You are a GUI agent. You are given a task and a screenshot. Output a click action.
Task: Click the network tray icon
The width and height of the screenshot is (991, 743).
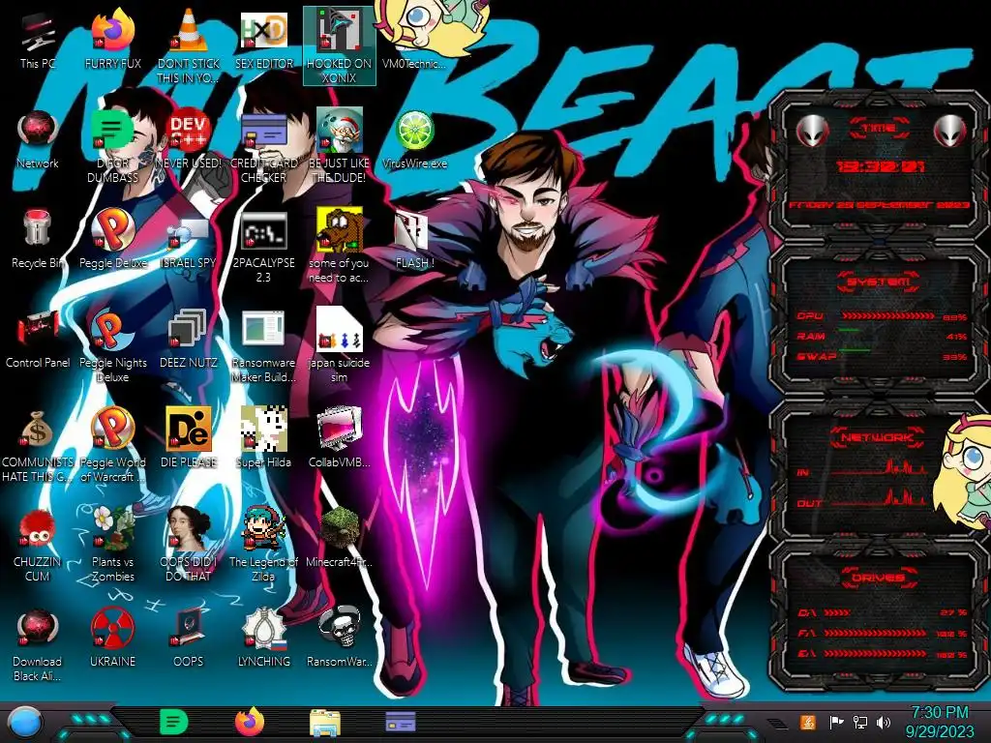point(860,723)
